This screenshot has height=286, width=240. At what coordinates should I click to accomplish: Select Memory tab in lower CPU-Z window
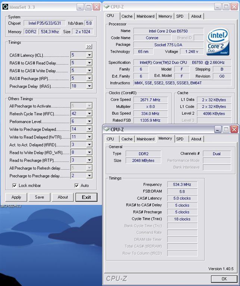(x=165, y=139)
